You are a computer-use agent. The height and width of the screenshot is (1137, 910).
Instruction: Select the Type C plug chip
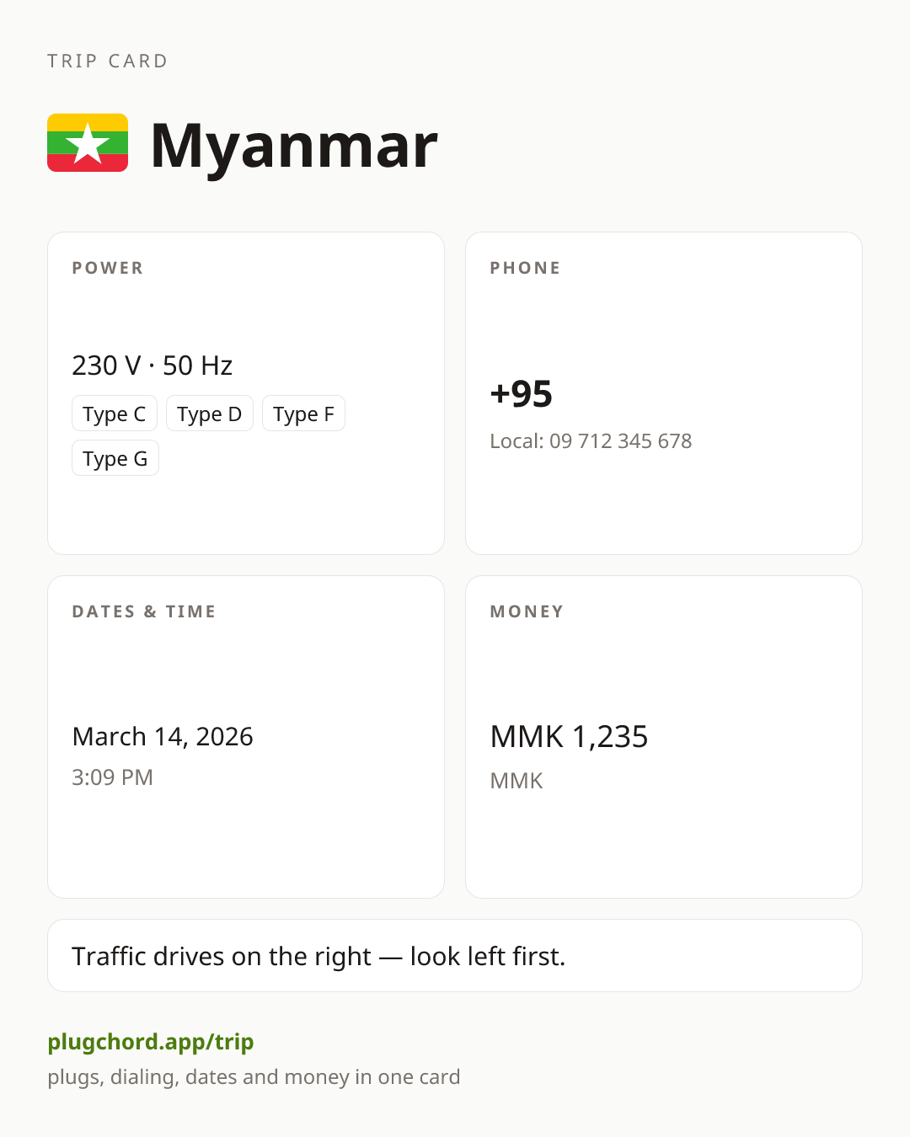[x=115, y=414]
